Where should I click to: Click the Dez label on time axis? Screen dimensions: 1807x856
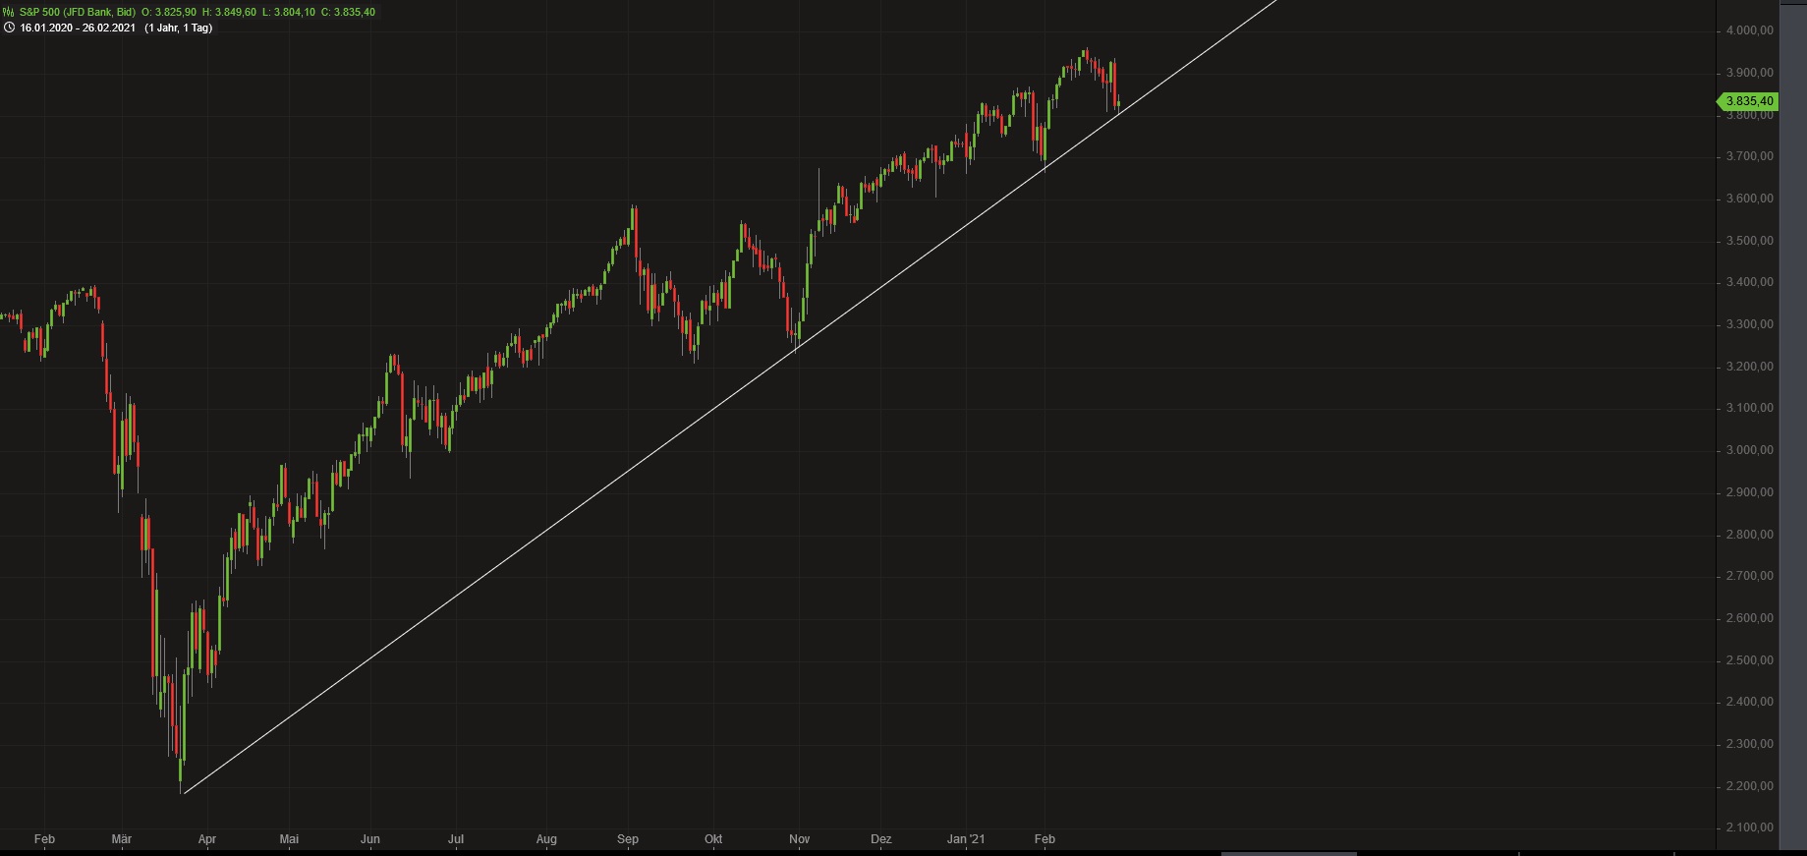point(881,839)
